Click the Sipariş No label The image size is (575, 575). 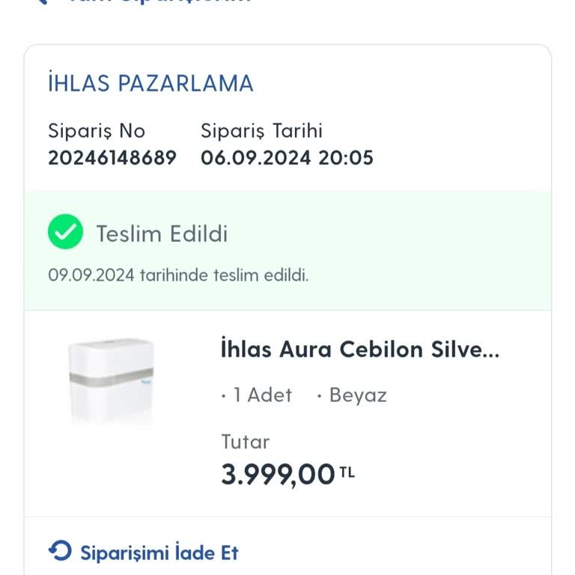[x=97, y=131]
